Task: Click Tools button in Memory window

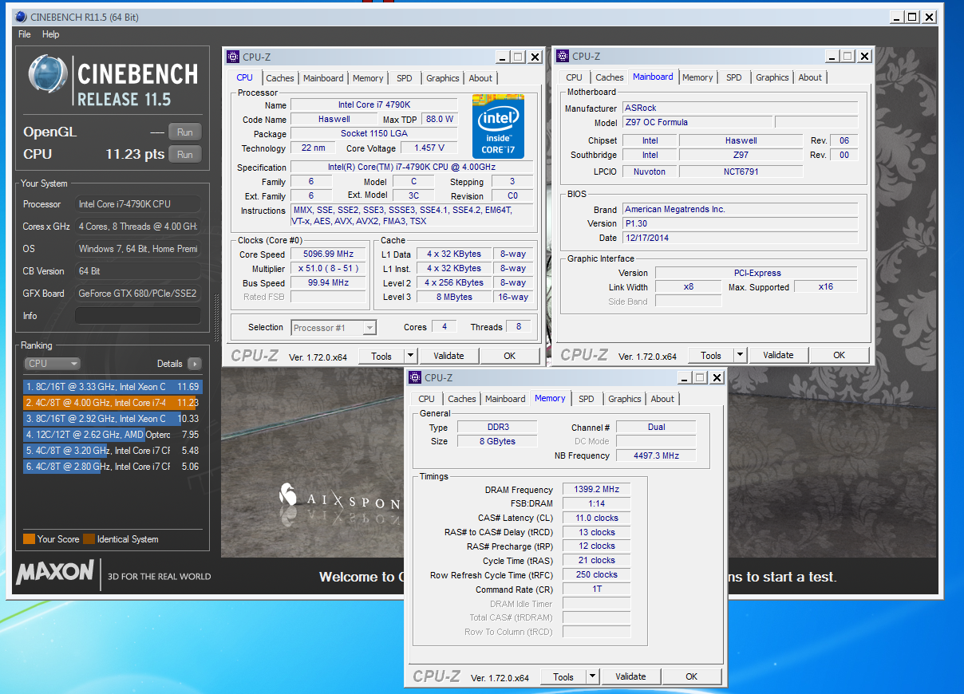Action: 563,676
